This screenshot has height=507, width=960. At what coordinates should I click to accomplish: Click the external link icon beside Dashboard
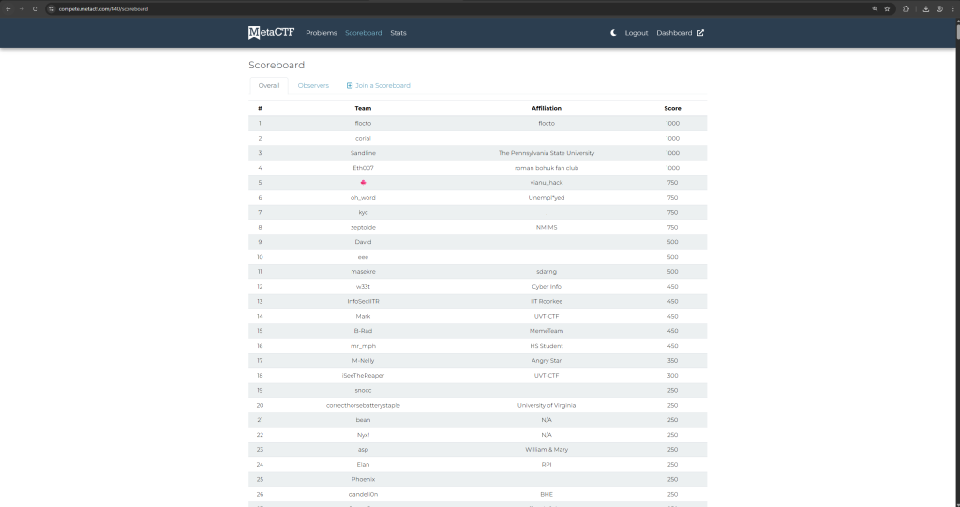click(700, 33)
